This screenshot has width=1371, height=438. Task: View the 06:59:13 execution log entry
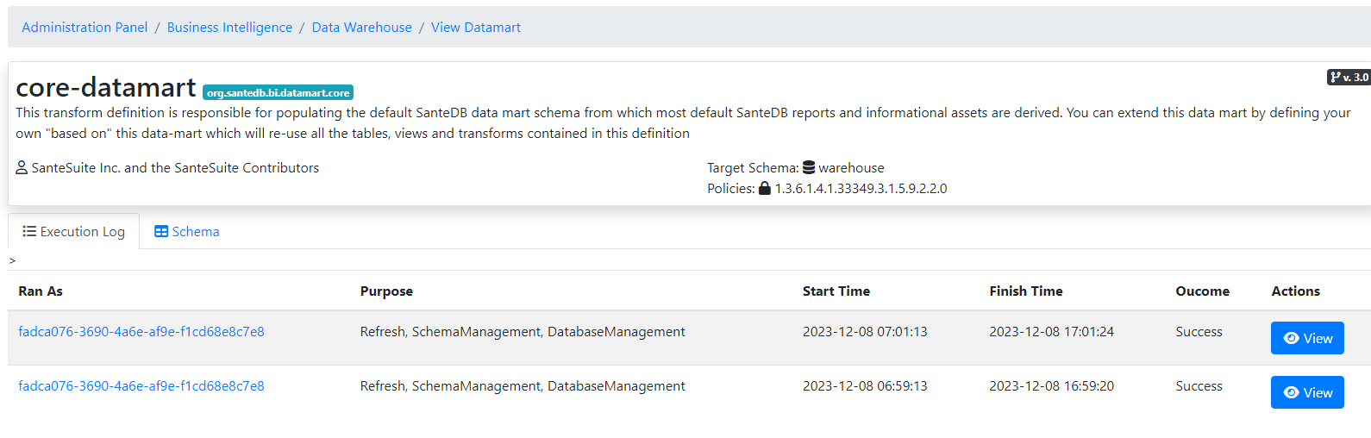click(1306, 392)
